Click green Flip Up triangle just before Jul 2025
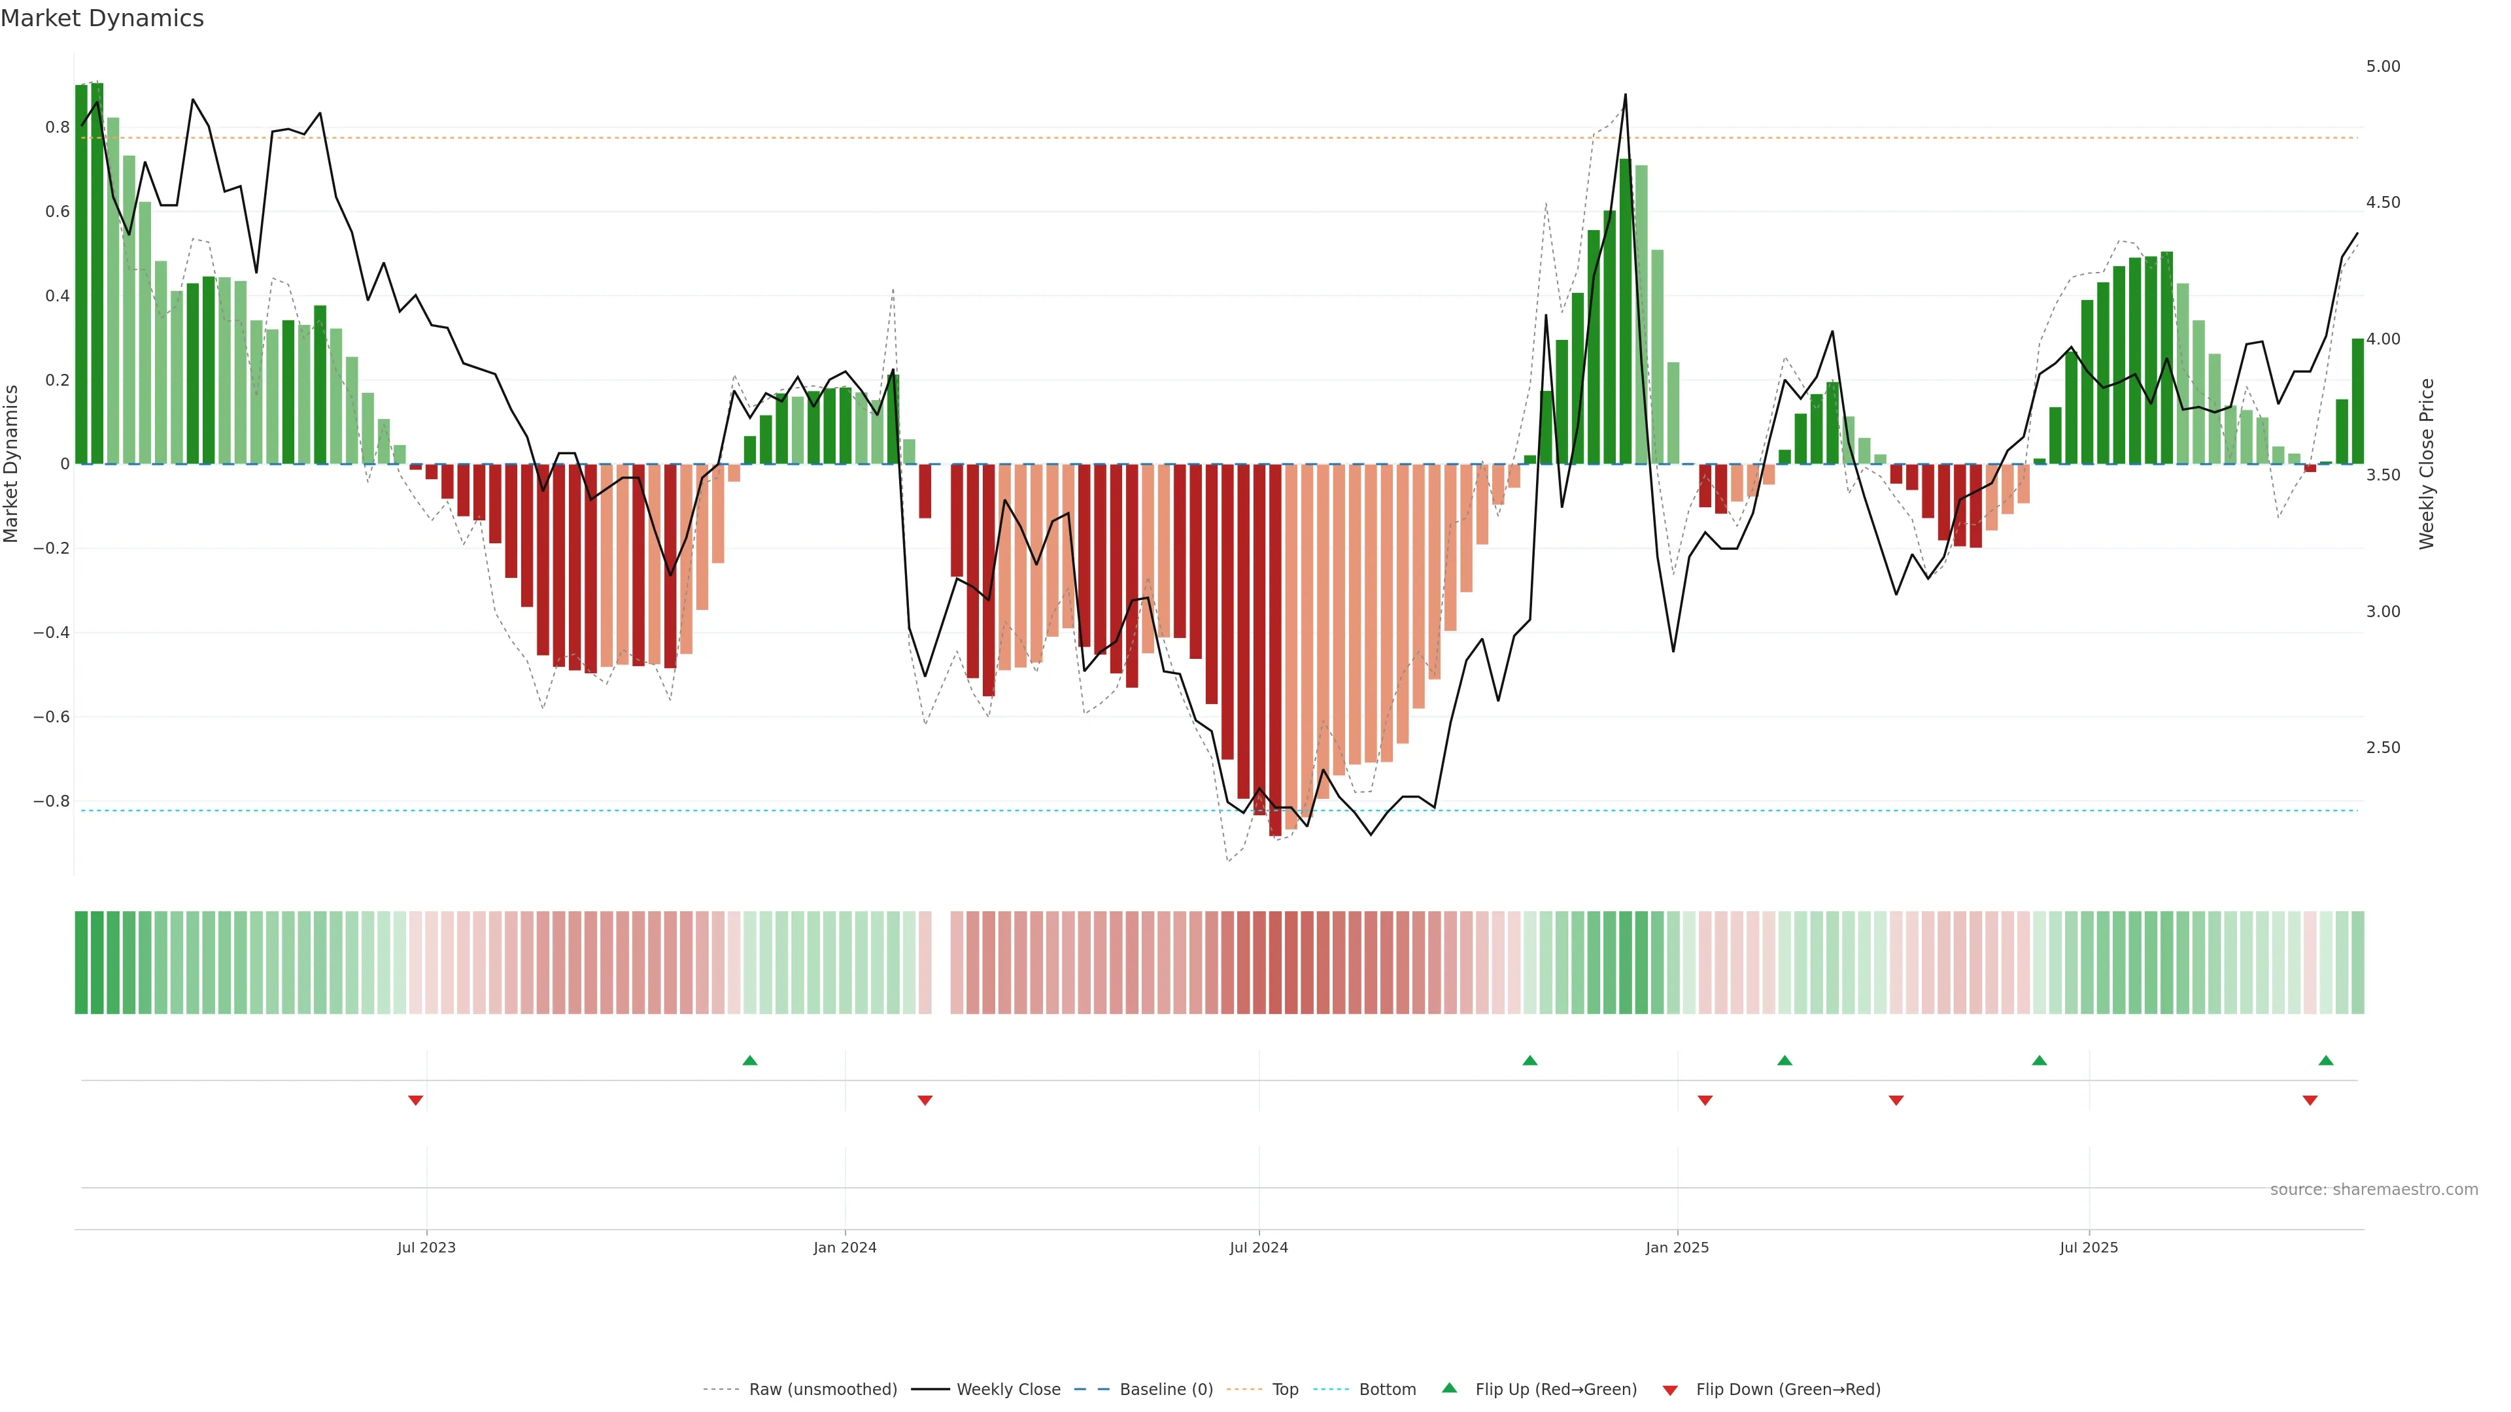 point(2040,1060)
